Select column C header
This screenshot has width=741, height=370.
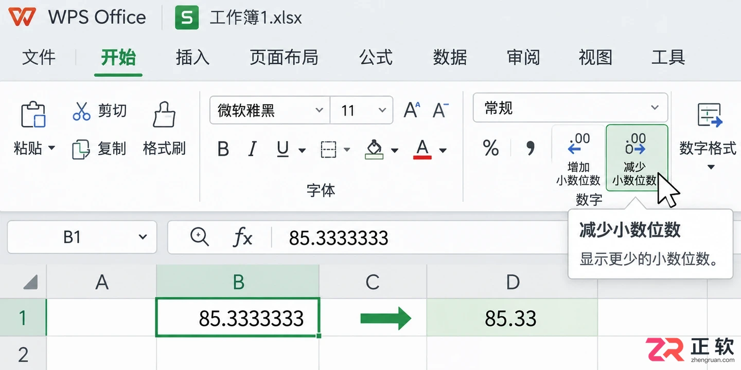pos(373,282)
